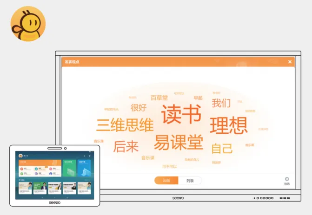This screenshot has width=312, height=215.
Task: Open the orange banner card on tablet
Action: tap(40, 163)
